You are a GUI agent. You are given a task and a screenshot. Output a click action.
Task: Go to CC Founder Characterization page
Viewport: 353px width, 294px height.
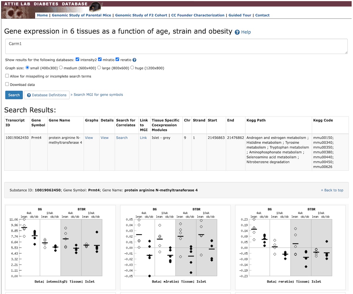coord(198,15)
